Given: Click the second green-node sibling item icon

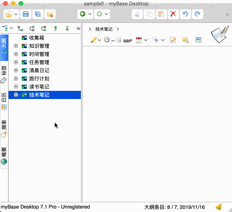Looking at the screenshot, I should click(x=44, y=28).
